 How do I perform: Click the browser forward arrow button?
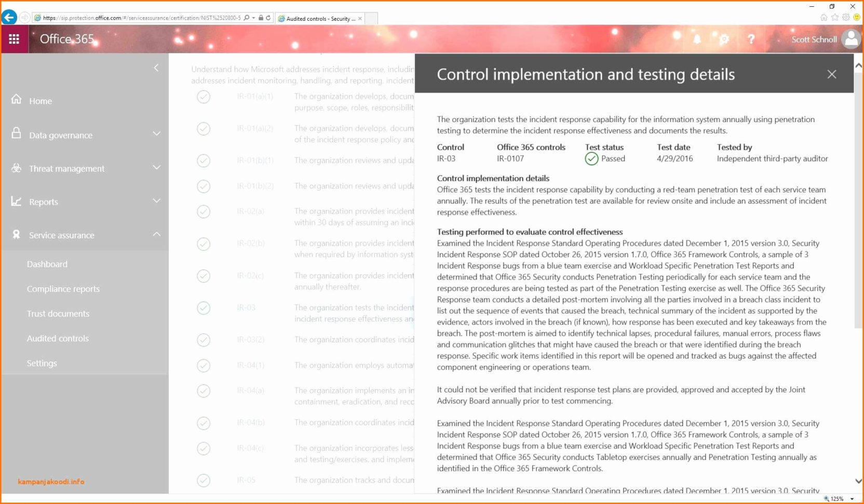[24, 18]
